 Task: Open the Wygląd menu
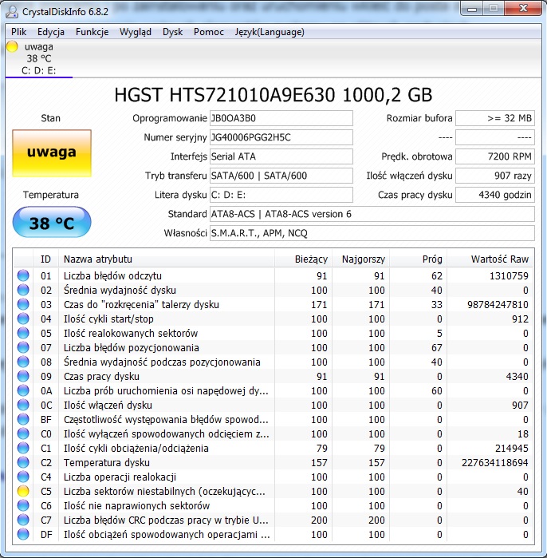[135, 32]
